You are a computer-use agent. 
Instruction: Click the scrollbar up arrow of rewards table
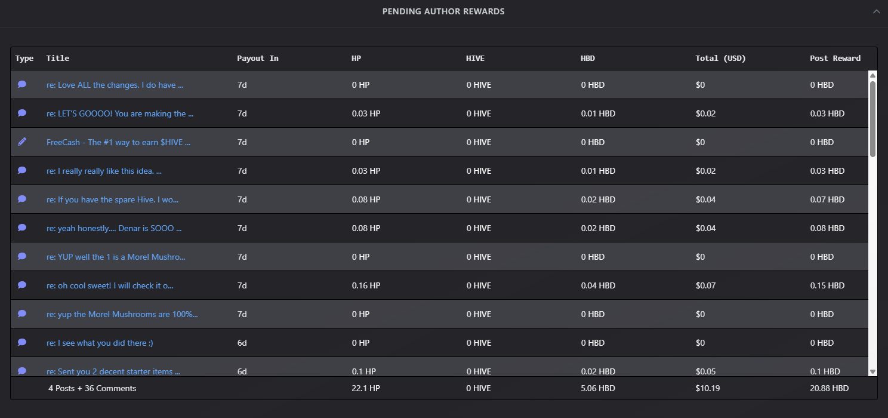click(x=872, y=75)
